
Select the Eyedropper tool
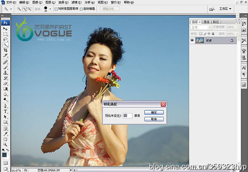click(x=5, y=134)
